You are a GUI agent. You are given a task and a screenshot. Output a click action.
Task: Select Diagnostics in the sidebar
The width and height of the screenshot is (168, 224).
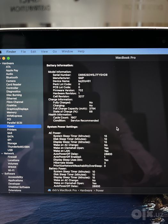tap(13, 92)
